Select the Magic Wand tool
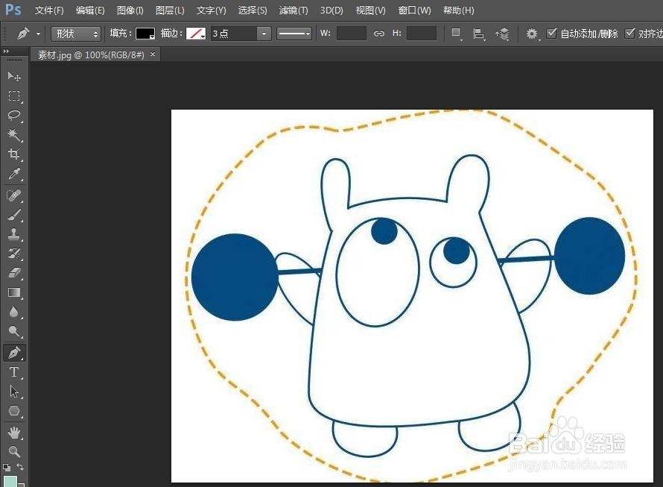663x487 pixels. tap(14, 135)
